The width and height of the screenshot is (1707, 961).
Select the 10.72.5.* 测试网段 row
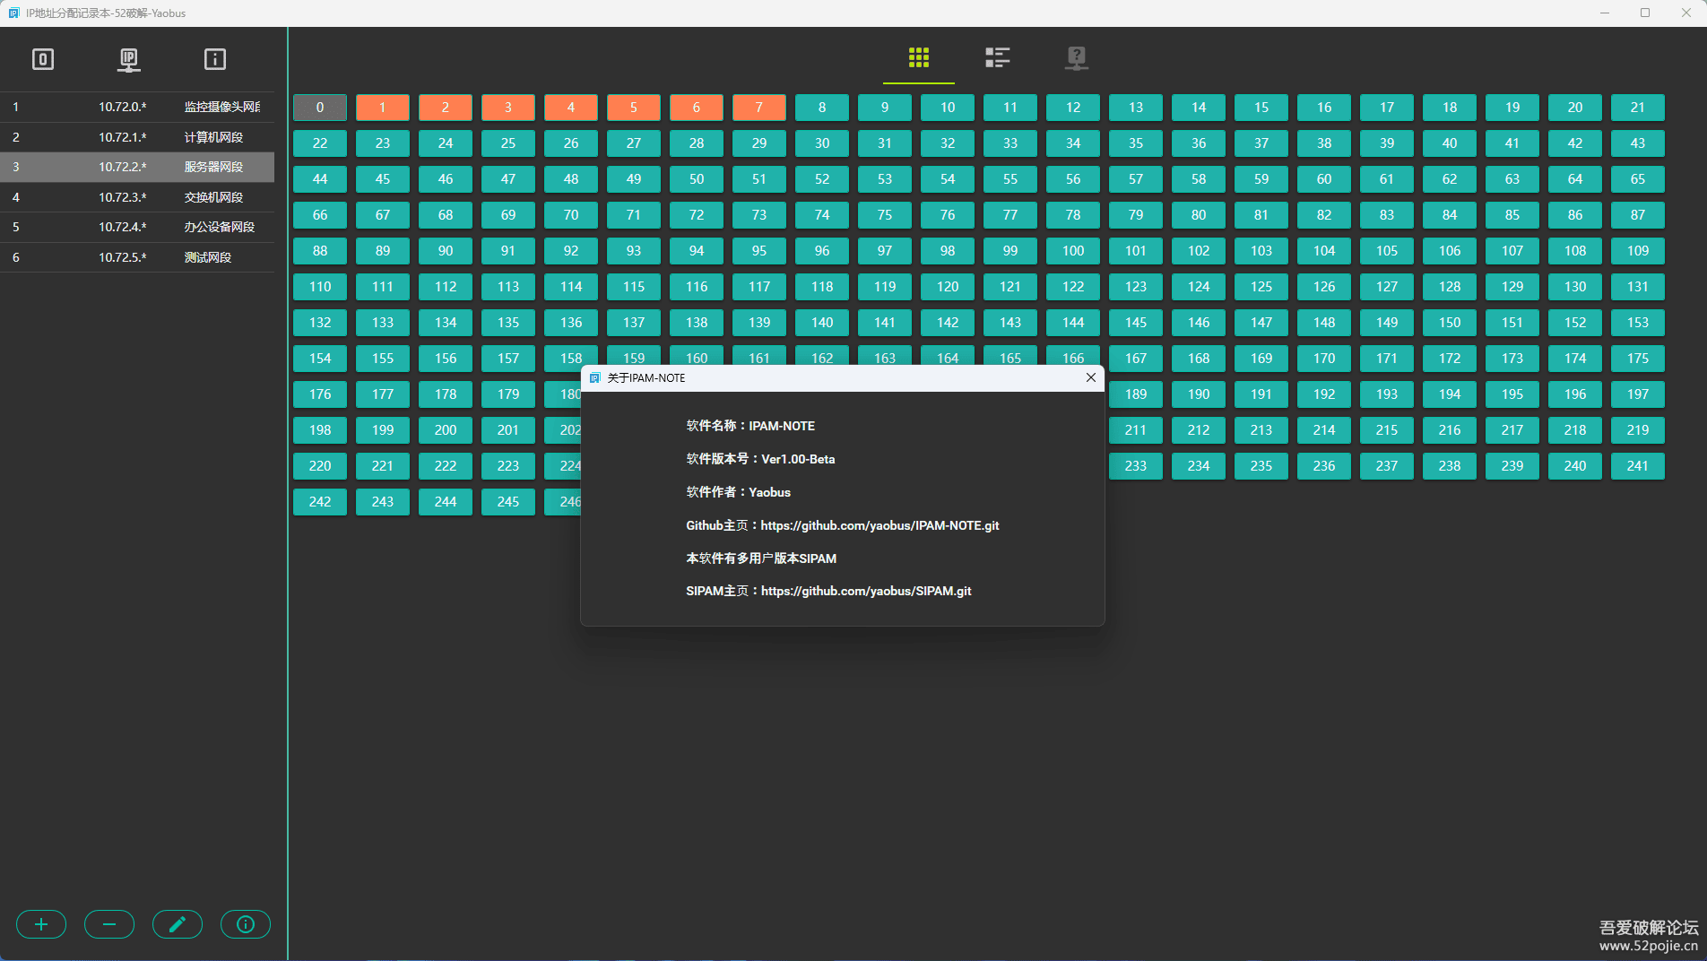(x=137, y=257)
